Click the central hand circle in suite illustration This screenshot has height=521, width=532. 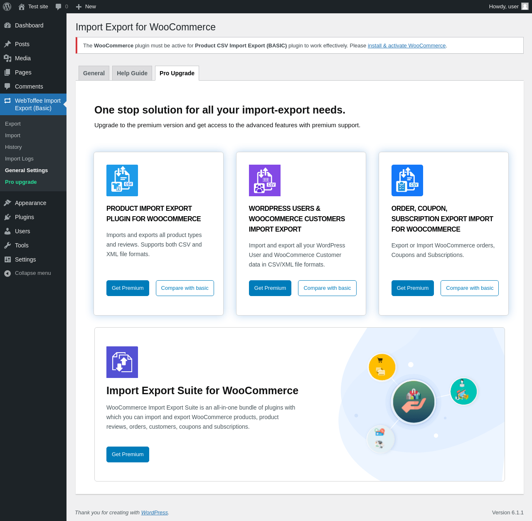click(x=414, y=402)
